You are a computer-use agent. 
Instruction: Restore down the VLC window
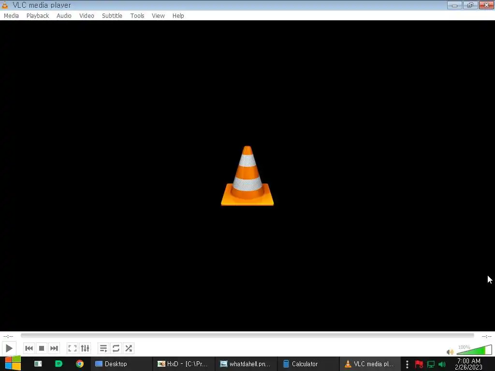point(470,5)
